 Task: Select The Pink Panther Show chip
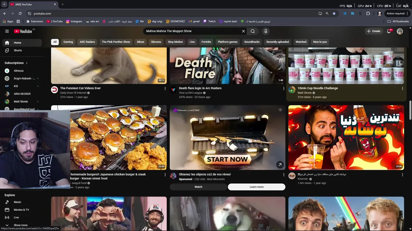click(116, 42)
